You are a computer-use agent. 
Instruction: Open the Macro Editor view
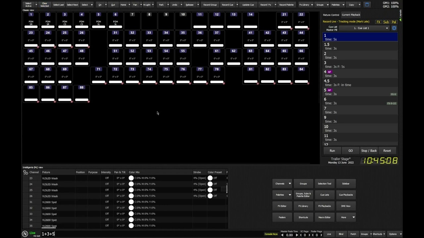click(324, 217)
